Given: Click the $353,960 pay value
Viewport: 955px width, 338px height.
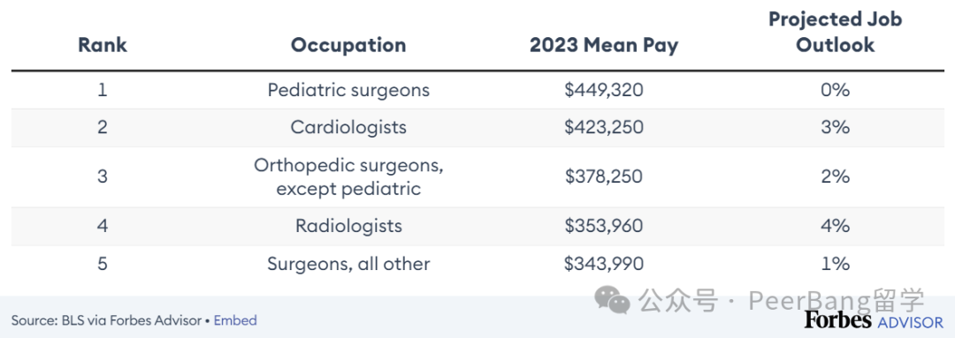Looking at the screenshot, I should [x=604, y=226].
